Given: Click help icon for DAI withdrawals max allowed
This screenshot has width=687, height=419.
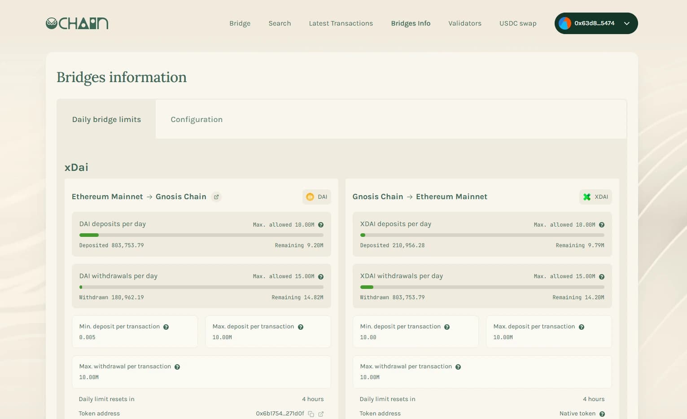Looking at the screenshot, I should click(x=321, y=277).
